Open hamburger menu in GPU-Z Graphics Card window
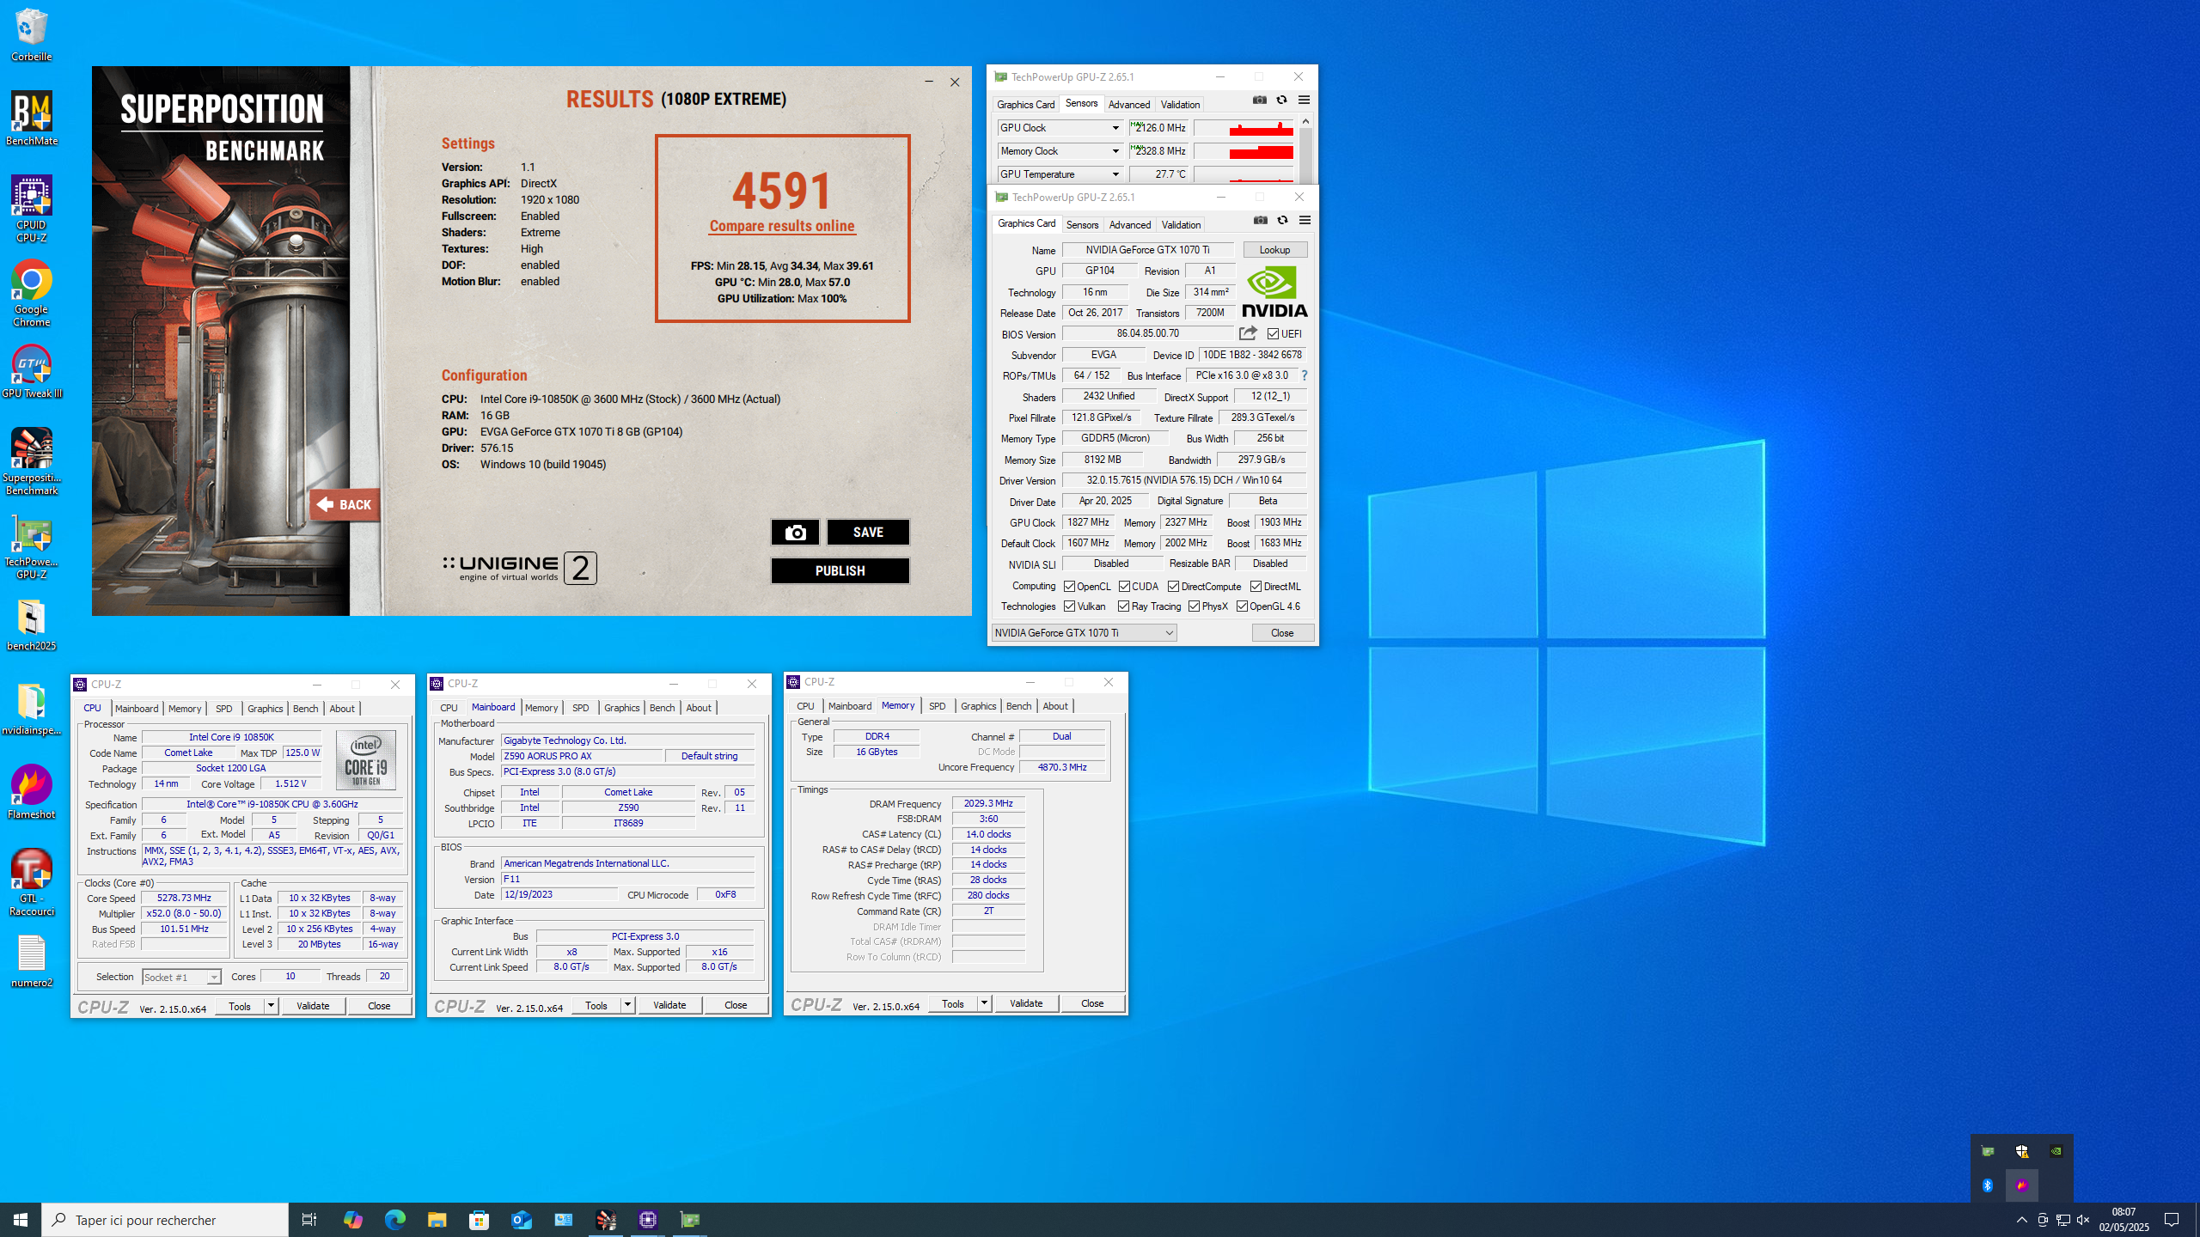This screenshot has height=1237, width=2200. tap(1305, 221)
